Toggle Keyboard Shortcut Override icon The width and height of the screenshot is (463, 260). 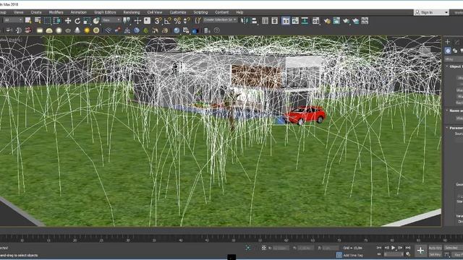point(147,21)
